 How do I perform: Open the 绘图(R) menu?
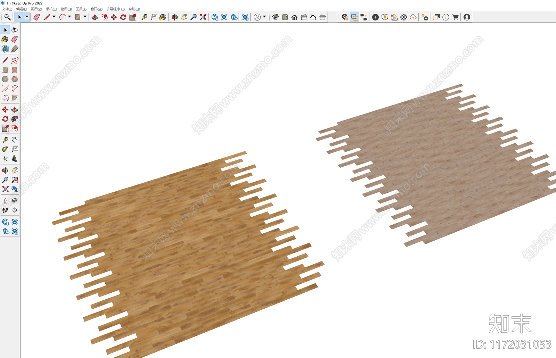[66, 9]
